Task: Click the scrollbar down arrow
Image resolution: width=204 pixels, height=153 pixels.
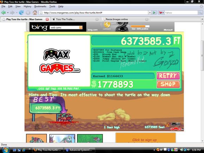Action: click(202, 141)
